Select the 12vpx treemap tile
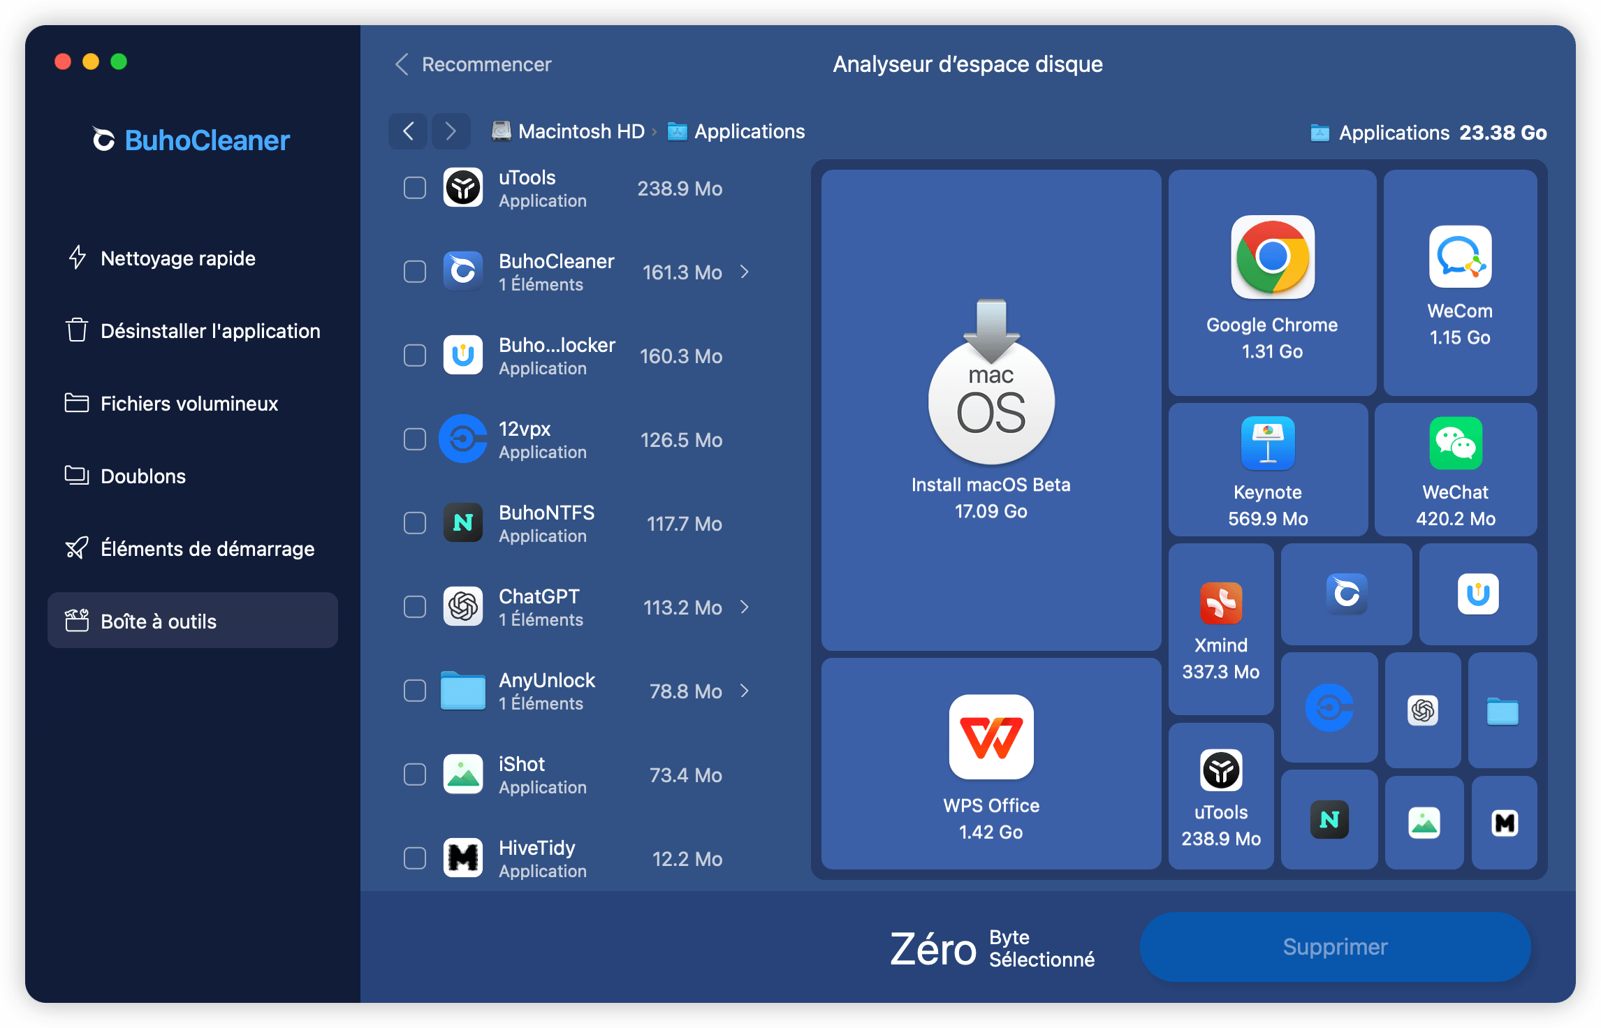Screen dimensions: 1601x1028 click(1329, 707)
